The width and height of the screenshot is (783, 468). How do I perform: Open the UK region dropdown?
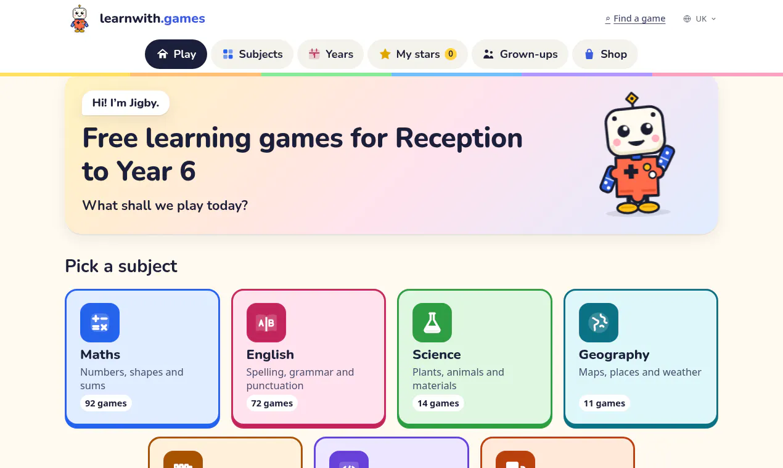(x=700, y=18)
